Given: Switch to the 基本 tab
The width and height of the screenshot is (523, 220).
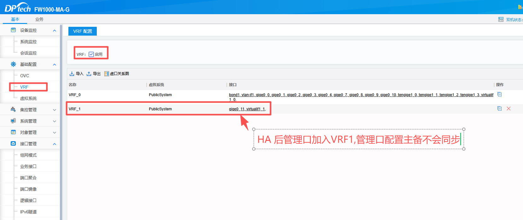Looking at the screenshot, I should click(x=15, y=19).
